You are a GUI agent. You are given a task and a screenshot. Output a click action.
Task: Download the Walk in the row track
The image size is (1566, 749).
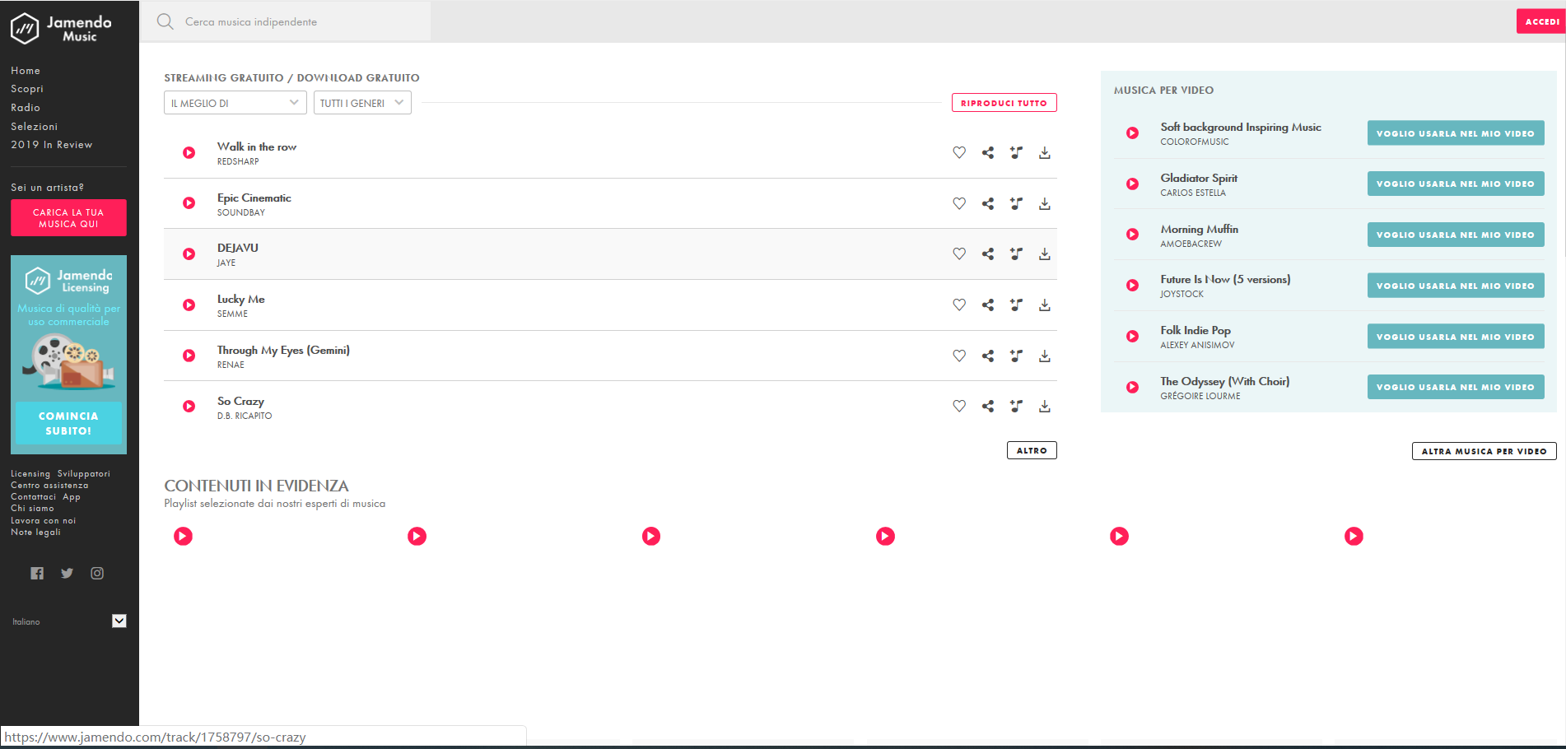(1045, 152)
